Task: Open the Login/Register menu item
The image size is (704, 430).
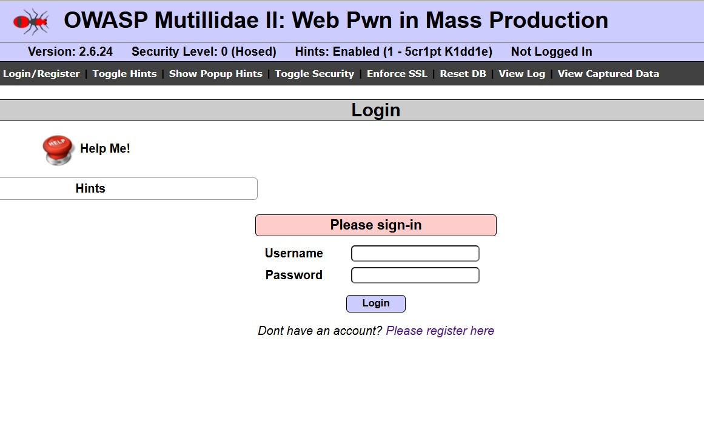Action: point(41,74)
